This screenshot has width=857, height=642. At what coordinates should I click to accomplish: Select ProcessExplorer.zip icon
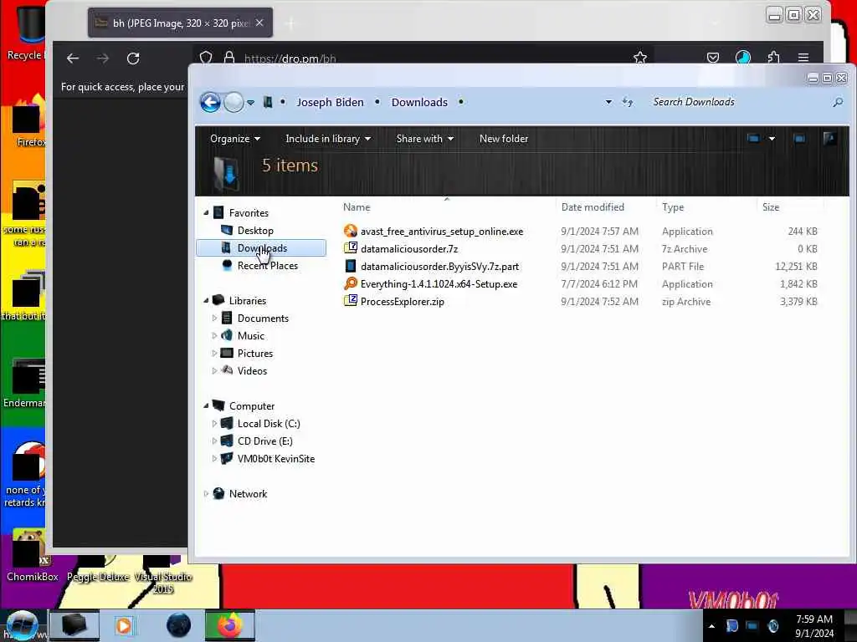point(351,301)
